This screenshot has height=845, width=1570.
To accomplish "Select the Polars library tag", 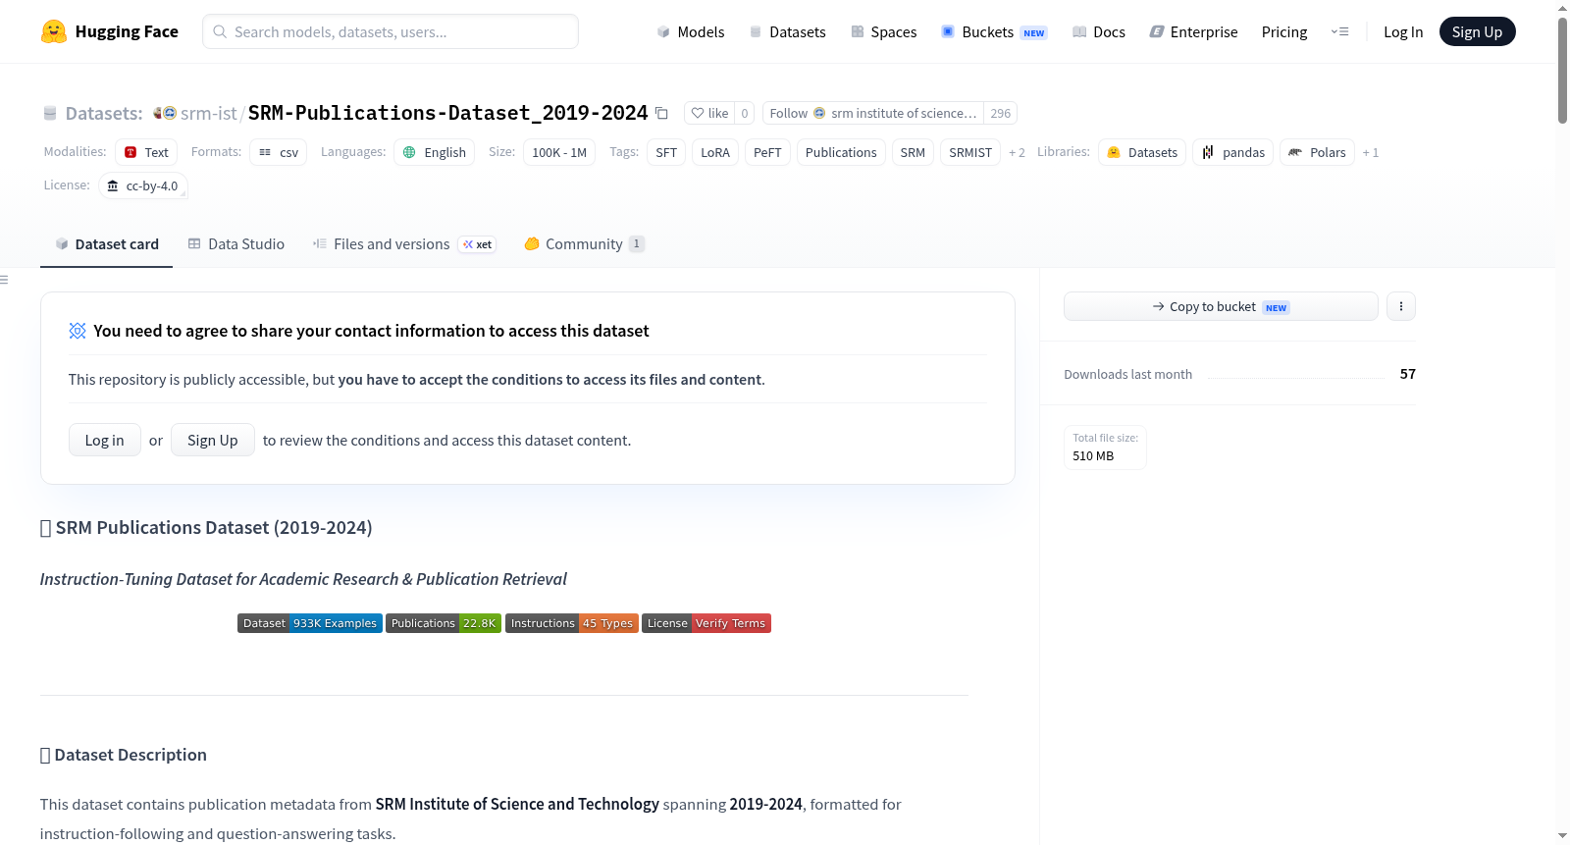I will [1317, 152].
